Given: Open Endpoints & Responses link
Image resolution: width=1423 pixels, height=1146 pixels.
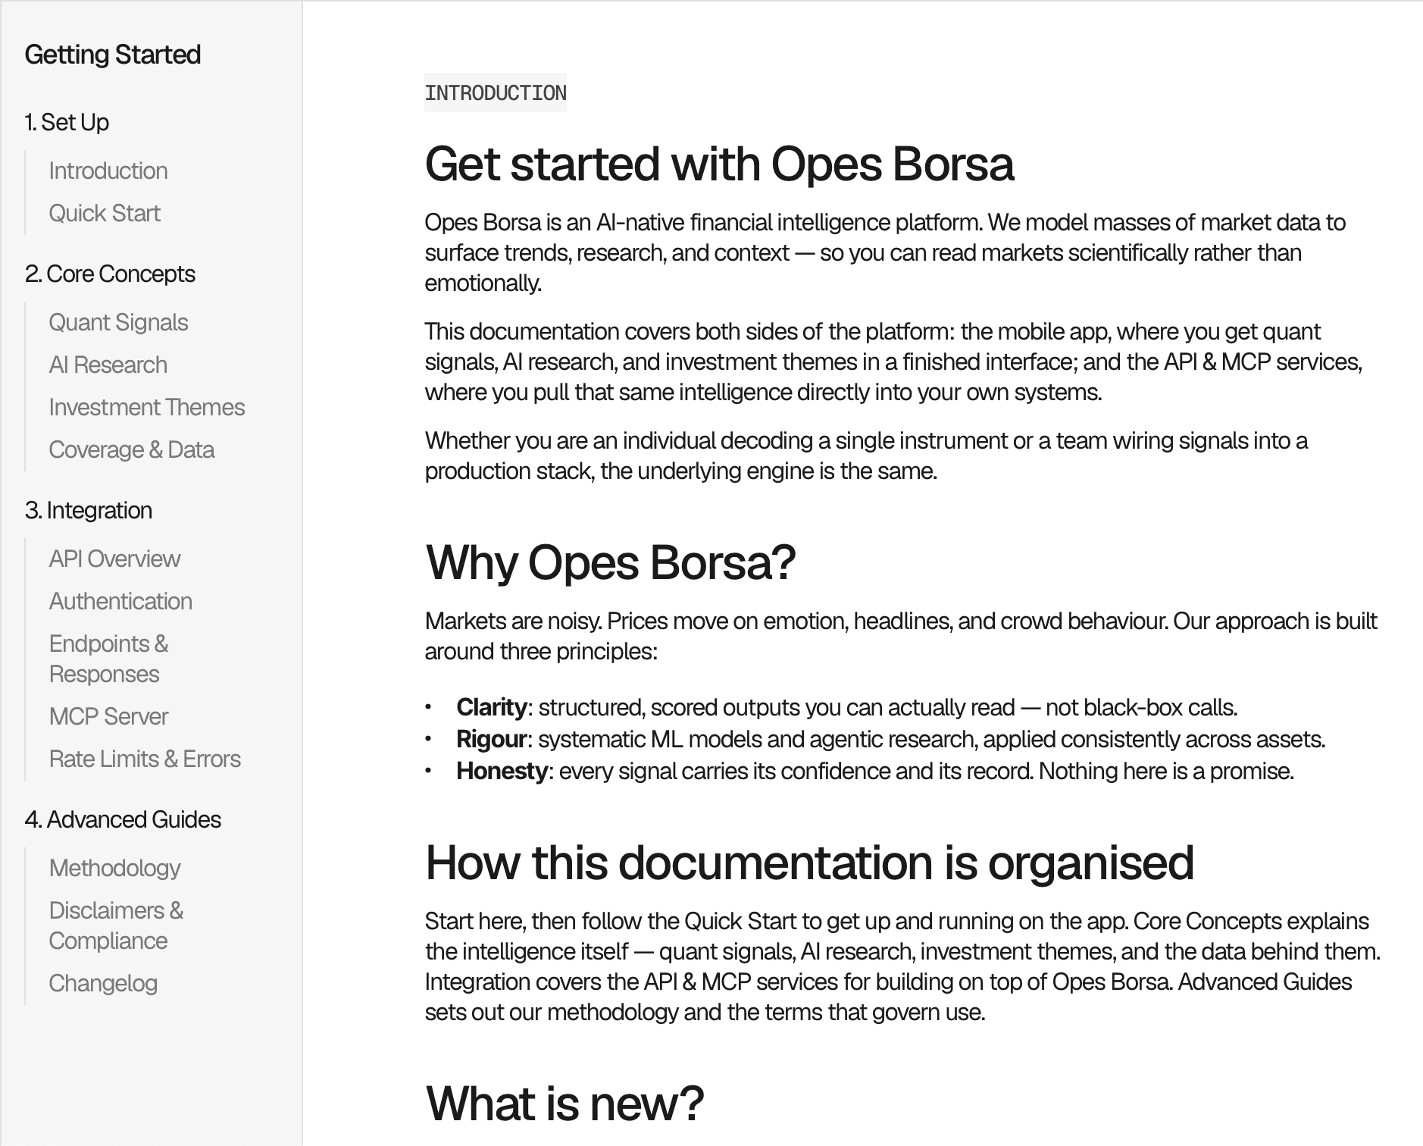Looking at the screenshot, I should tap(108, 659).
